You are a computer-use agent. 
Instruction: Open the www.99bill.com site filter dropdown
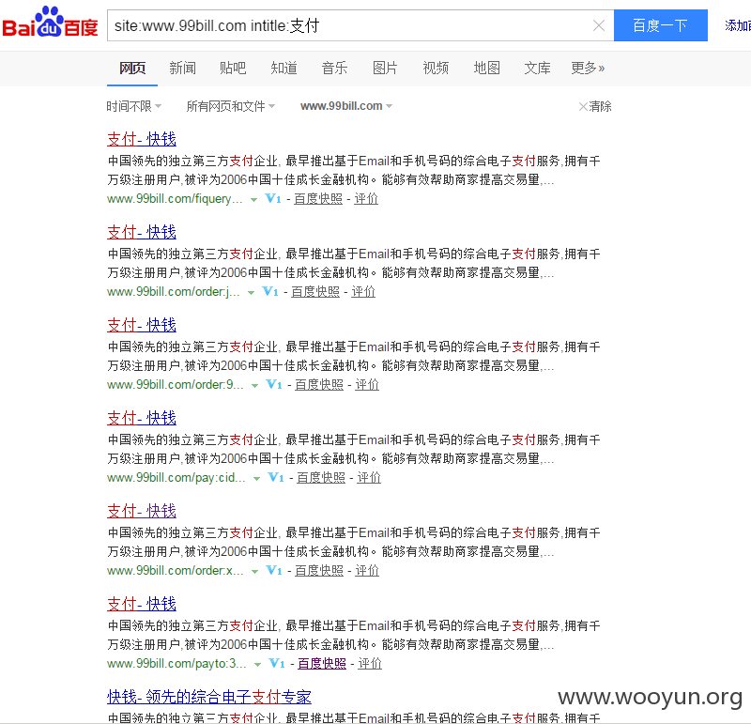346,106
